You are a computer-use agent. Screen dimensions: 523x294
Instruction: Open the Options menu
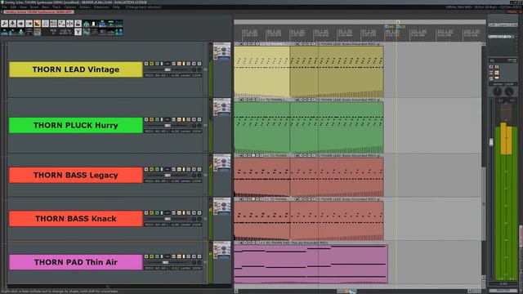69,7
